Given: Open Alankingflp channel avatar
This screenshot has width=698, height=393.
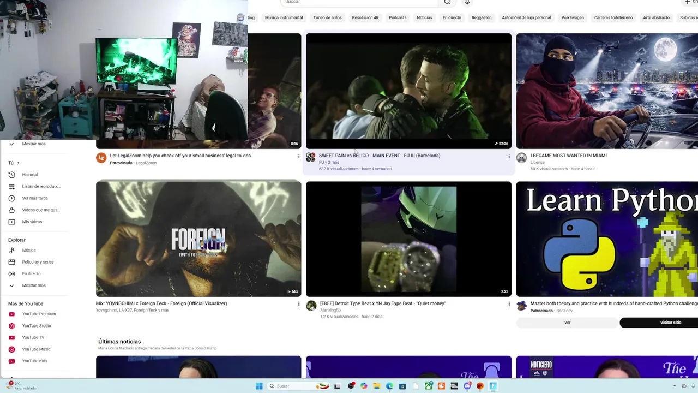Looking at the screenshot, I should click(x=311, y=306).
